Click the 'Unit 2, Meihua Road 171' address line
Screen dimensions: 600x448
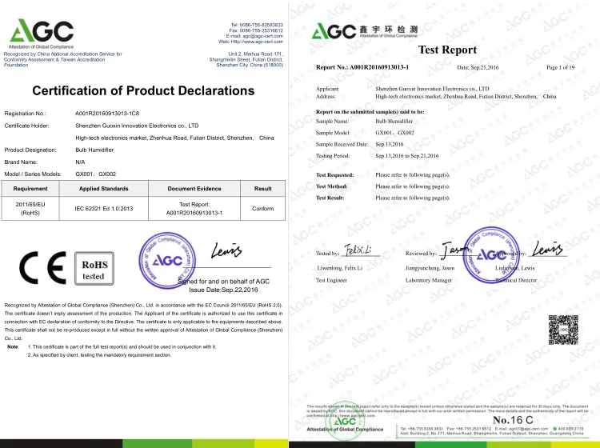[x=256, y=54]
